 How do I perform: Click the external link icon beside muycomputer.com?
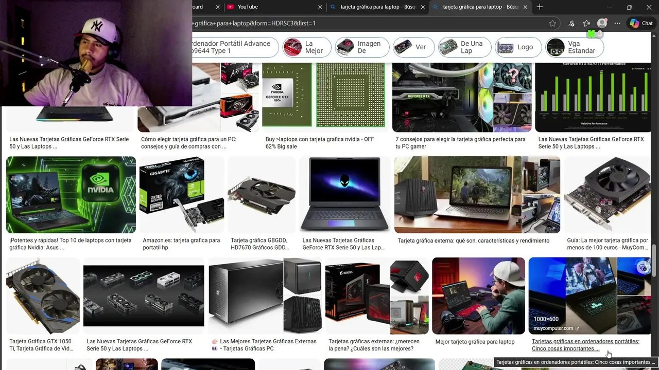pos(577,328)
